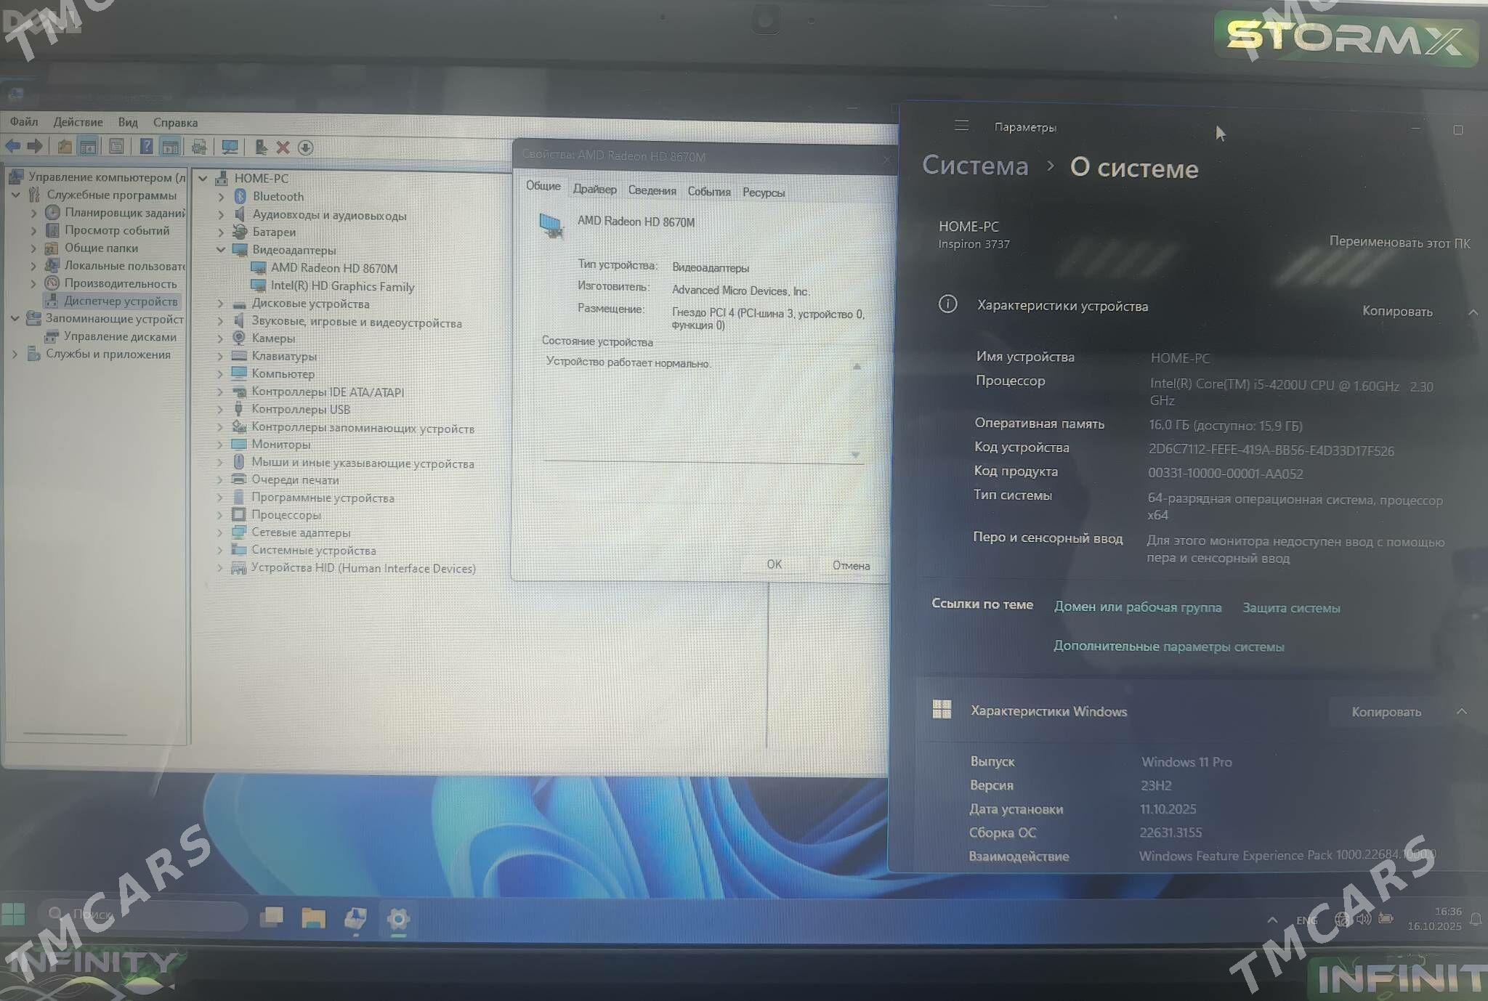The image size is (1488, 1001).
Task: Click the Settings gear icon on taskbar
Action: [x=397, y=919]
